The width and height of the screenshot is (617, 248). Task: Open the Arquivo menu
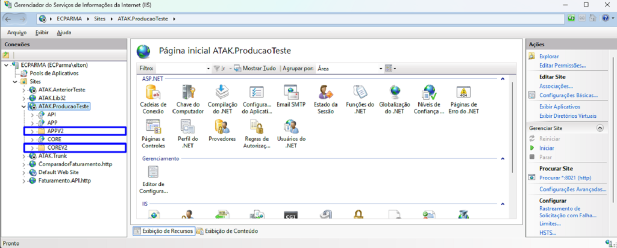16,33
